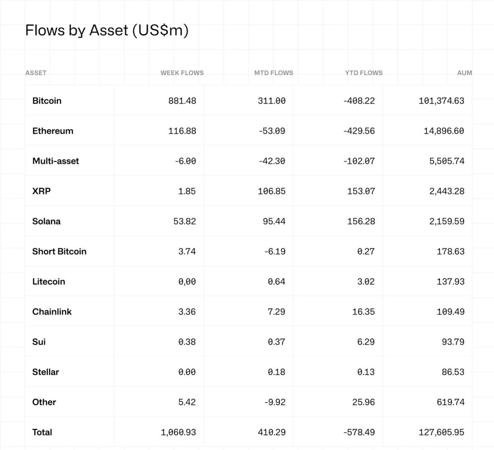This screenshot has height=450, width=494.
Task: Click the AUM column header
Action: [464, 73]
